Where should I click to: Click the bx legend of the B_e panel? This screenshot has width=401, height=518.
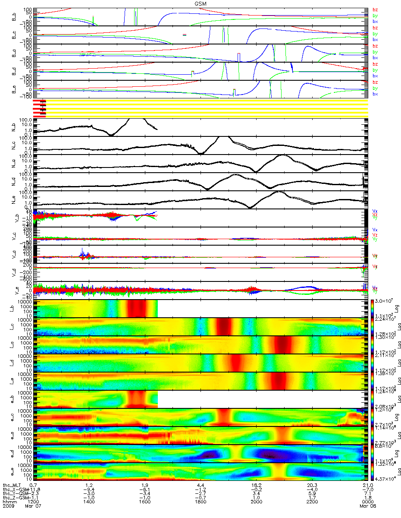click(x=375, y=94)
